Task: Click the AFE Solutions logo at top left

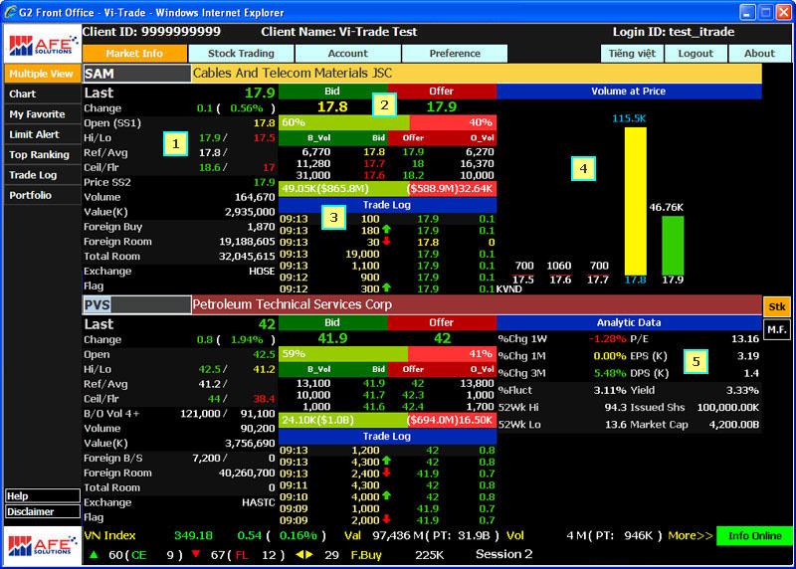Action: [42, 45]
